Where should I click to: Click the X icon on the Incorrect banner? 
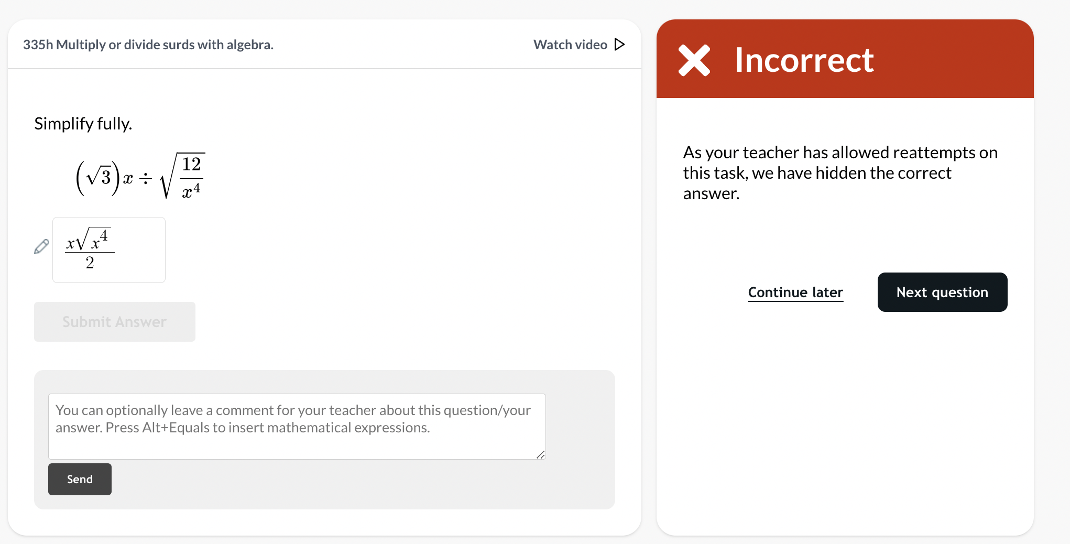point(693,60)
